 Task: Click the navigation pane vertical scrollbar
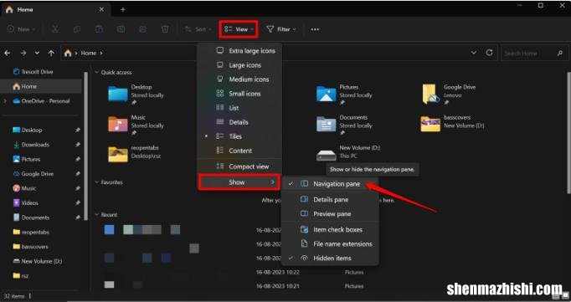pyautogui.click(x=85, y=146)
